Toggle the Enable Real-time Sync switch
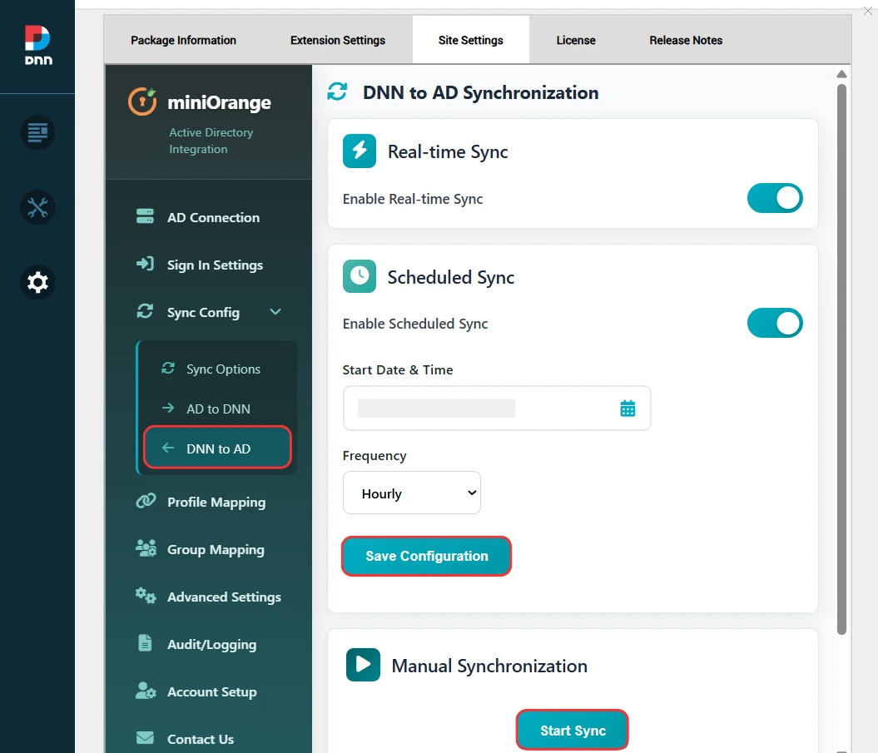 click(775, 198)
